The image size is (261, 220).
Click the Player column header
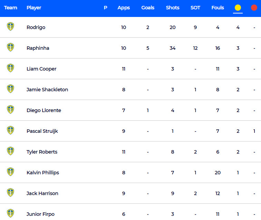34,8
